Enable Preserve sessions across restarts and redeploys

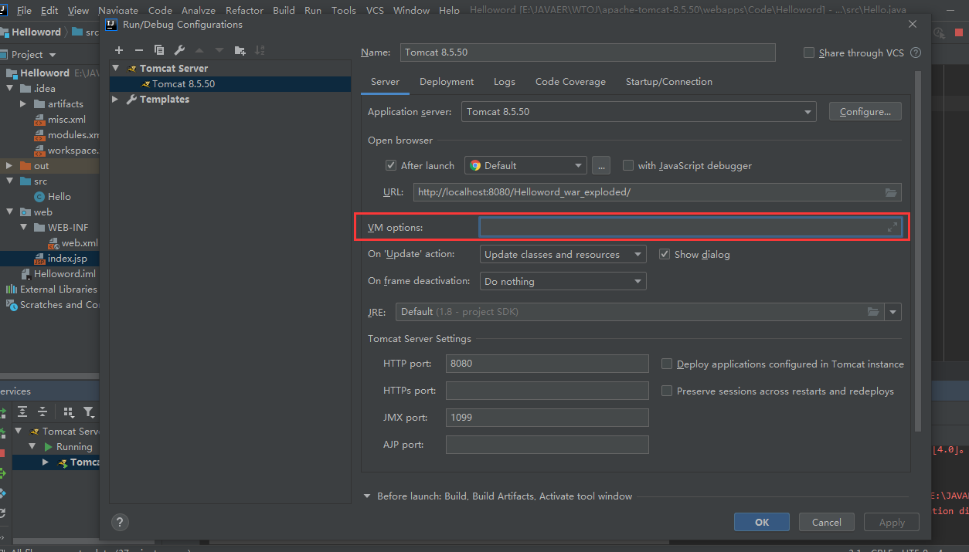tap(667, 391)
